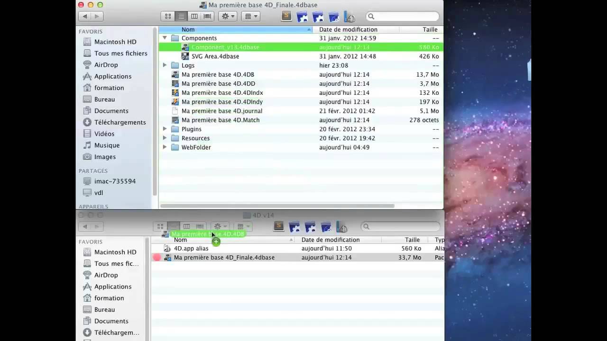The height and width of the screenshot is (341, 607).
Task: Open AirDrop in upper window sidebar
Action: tap(106, 64)
